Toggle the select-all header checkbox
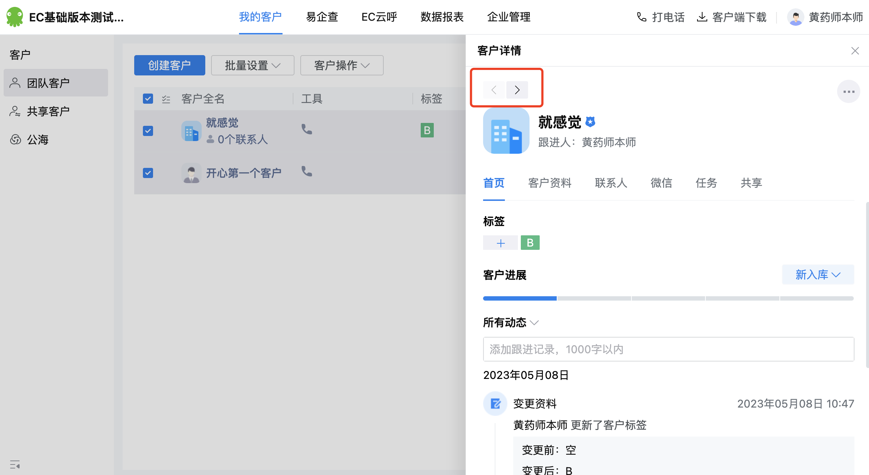 coord(148,99)
